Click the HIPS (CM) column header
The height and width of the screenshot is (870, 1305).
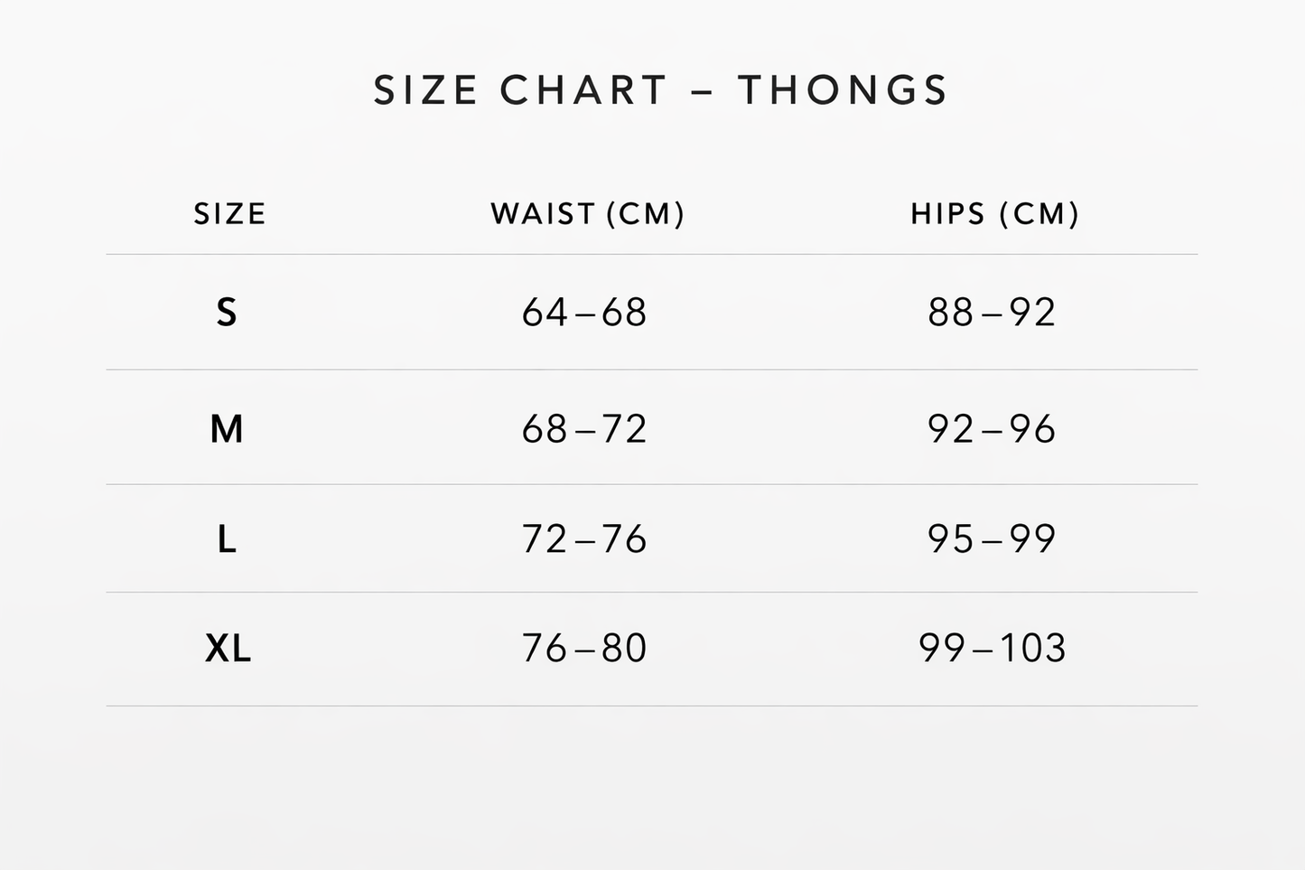[x=994, y=214]
